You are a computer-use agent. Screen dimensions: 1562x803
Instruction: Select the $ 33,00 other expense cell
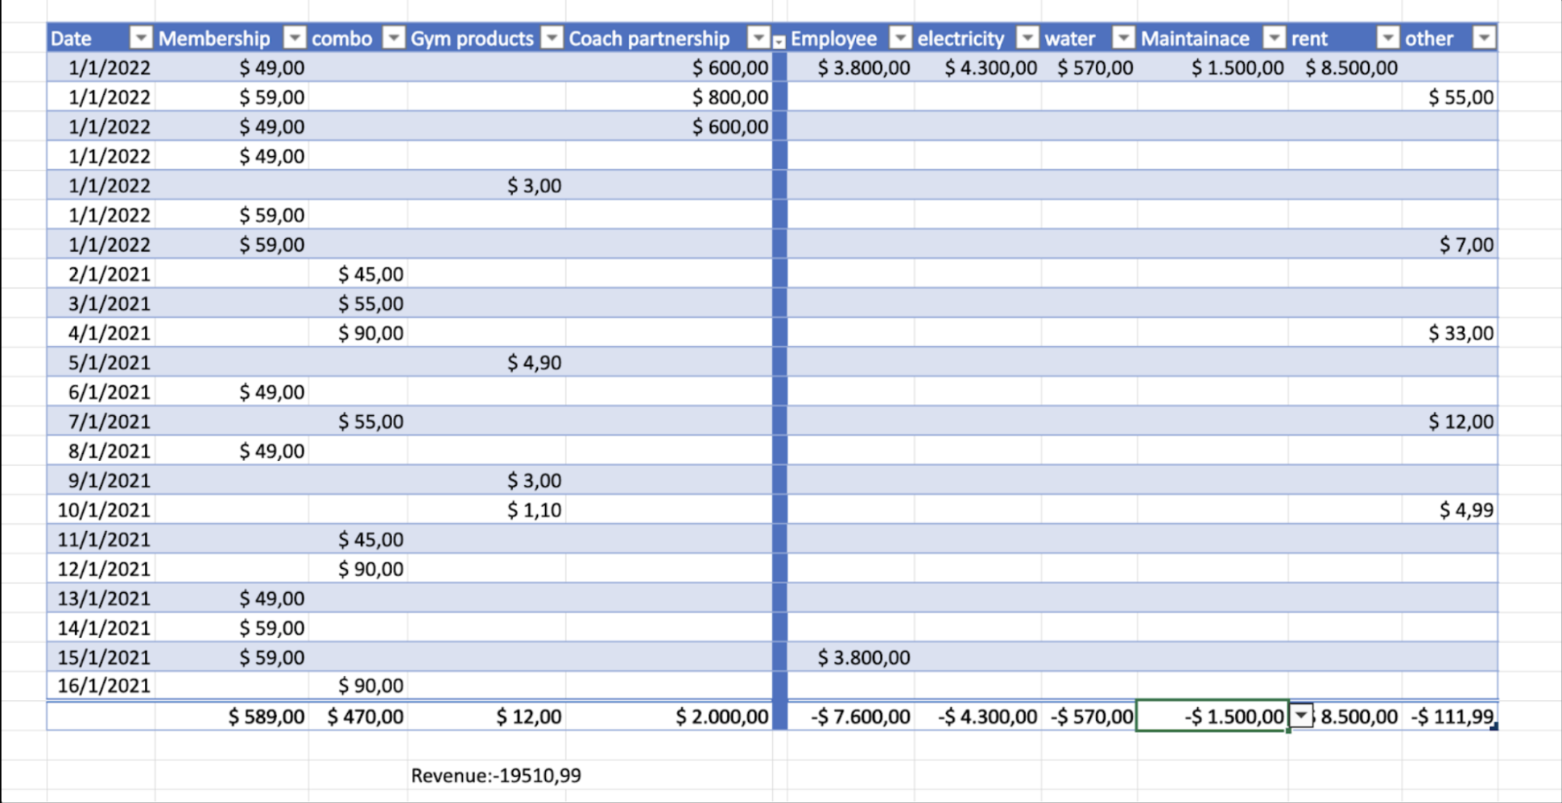coord(1450,333)
